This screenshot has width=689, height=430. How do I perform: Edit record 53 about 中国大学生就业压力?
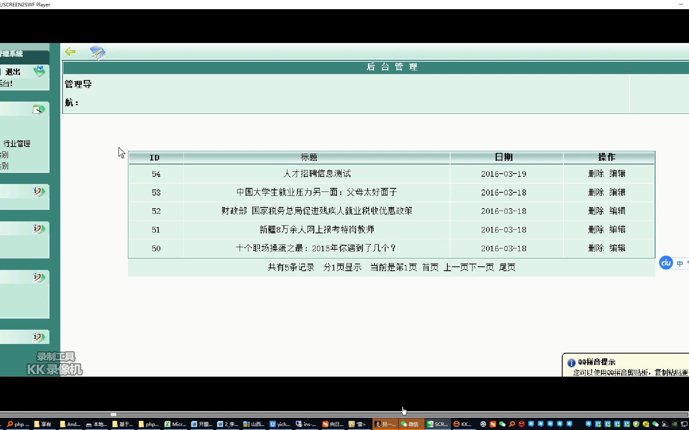pyautogui.click(x=617, y=192)
